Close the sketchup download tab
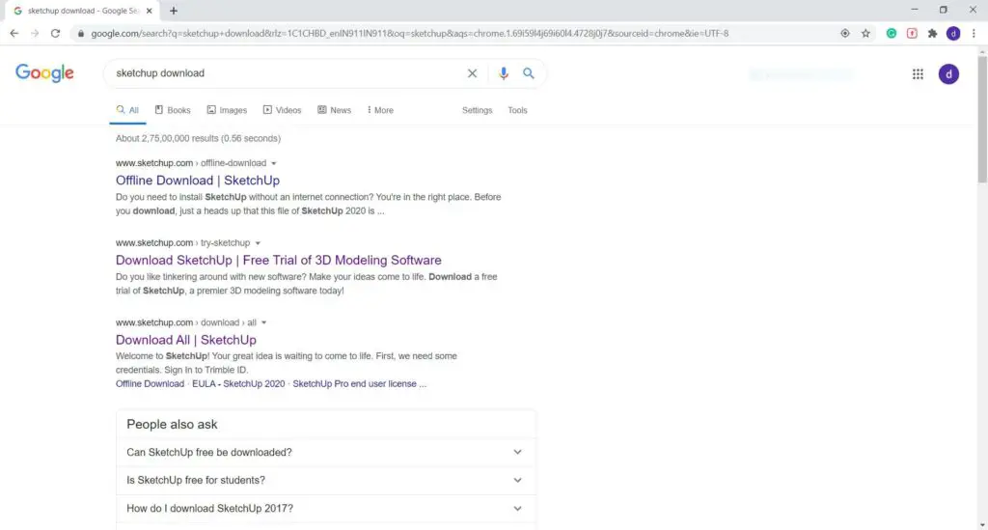Image resolution: width=988 pixels, height=530 pixels. (149, 11)
